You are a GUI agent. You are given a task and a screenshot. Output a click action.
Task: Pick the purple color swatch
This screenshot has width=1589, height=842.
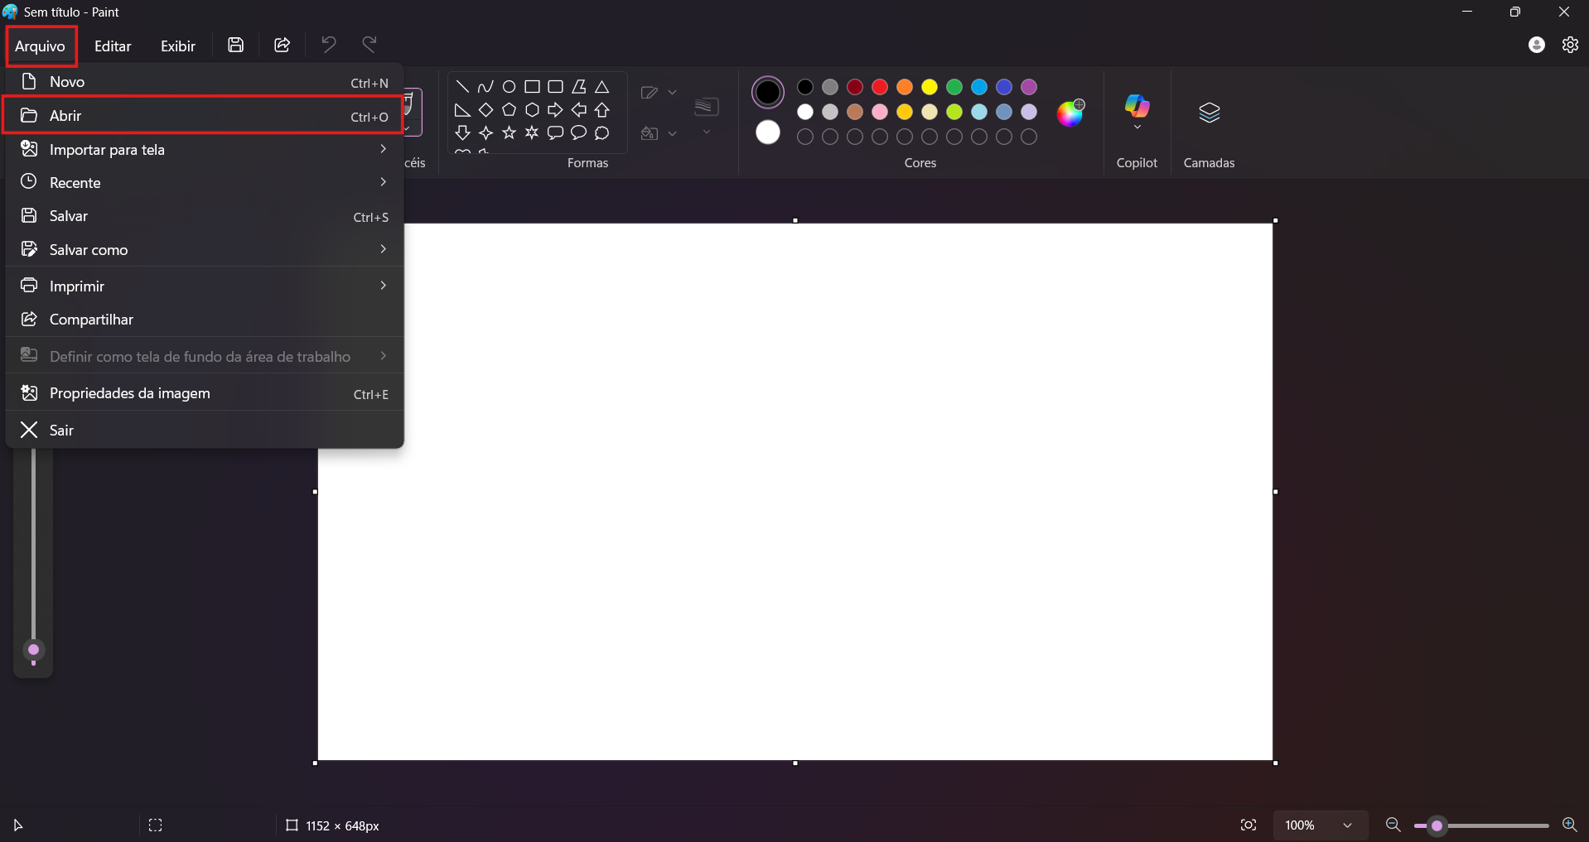[x=1029, y=87]
